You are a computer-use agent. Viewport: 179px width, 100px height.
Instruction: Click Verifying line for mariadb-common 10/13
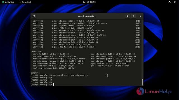tap(86, 40)
